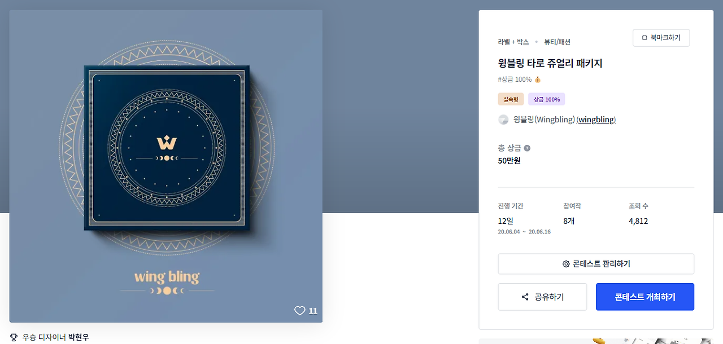Image resolution: width=723 pixels, height=344 pixels.
Task: Click the Wingbling profile avatar
Action: [503, 120]
